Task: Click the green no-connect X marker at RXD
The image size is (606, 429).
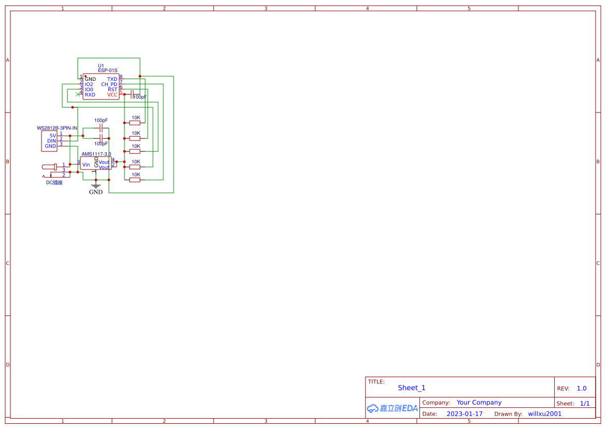Action: click(x=78, y=94)
